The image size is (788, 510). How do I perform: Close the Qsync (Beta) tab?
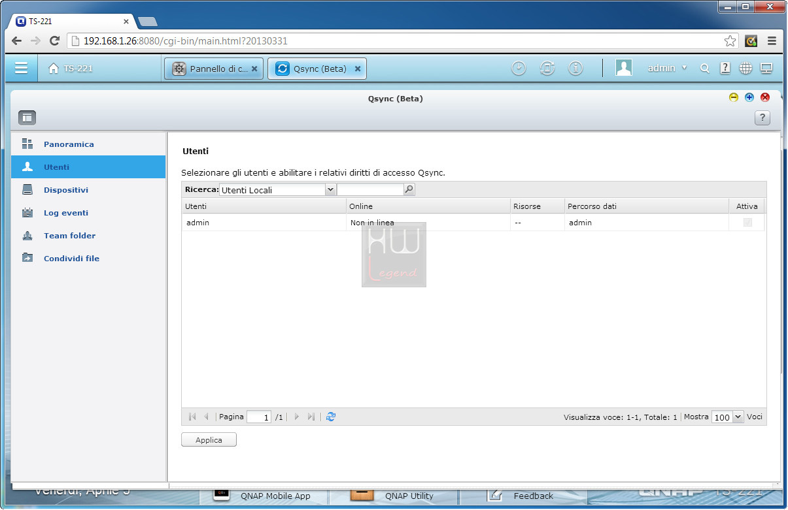358,69
